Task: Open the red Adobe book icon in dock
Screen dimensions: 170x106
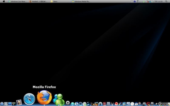Action: [x=104, y=104]
